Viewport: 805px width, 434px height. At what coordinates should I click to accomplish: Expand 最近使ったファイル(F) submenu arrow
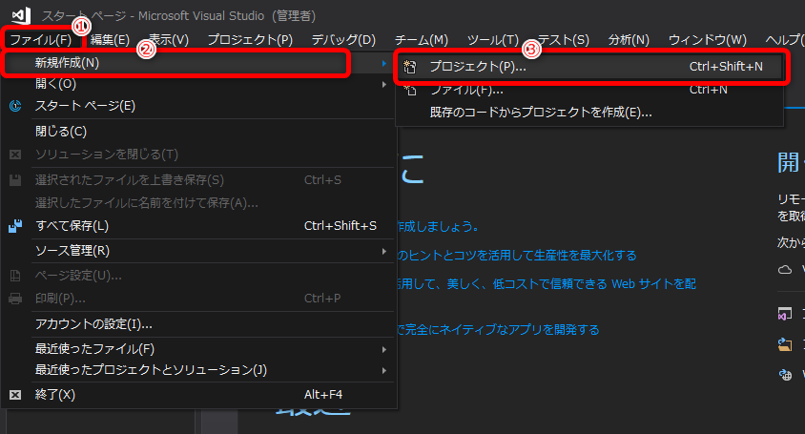384,349
